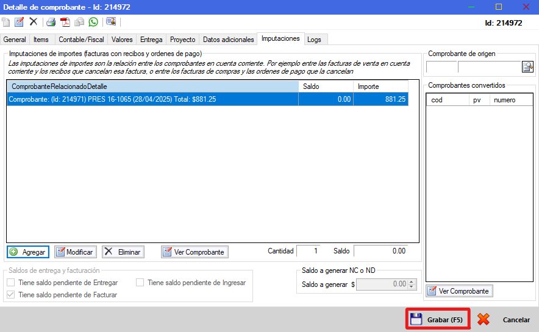
Task: Switch to the Items tab
Action: click(41, 40)
